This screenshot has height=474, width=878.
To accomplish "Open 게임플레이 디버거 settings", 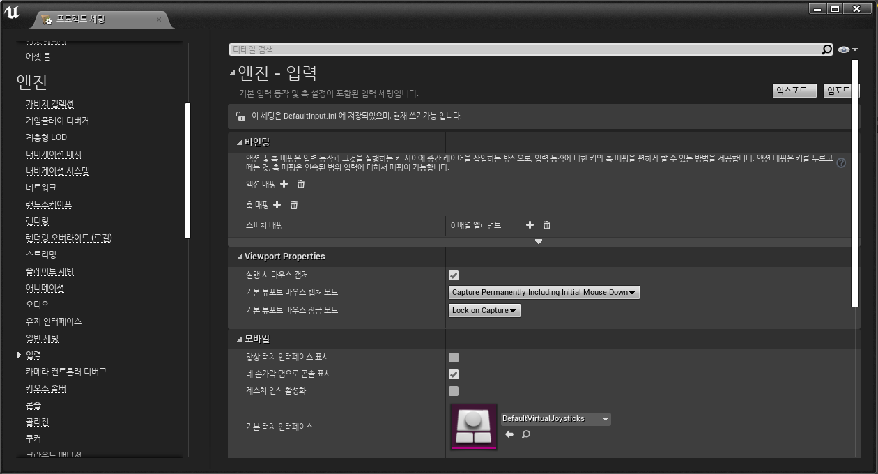I will pos(57,121).
